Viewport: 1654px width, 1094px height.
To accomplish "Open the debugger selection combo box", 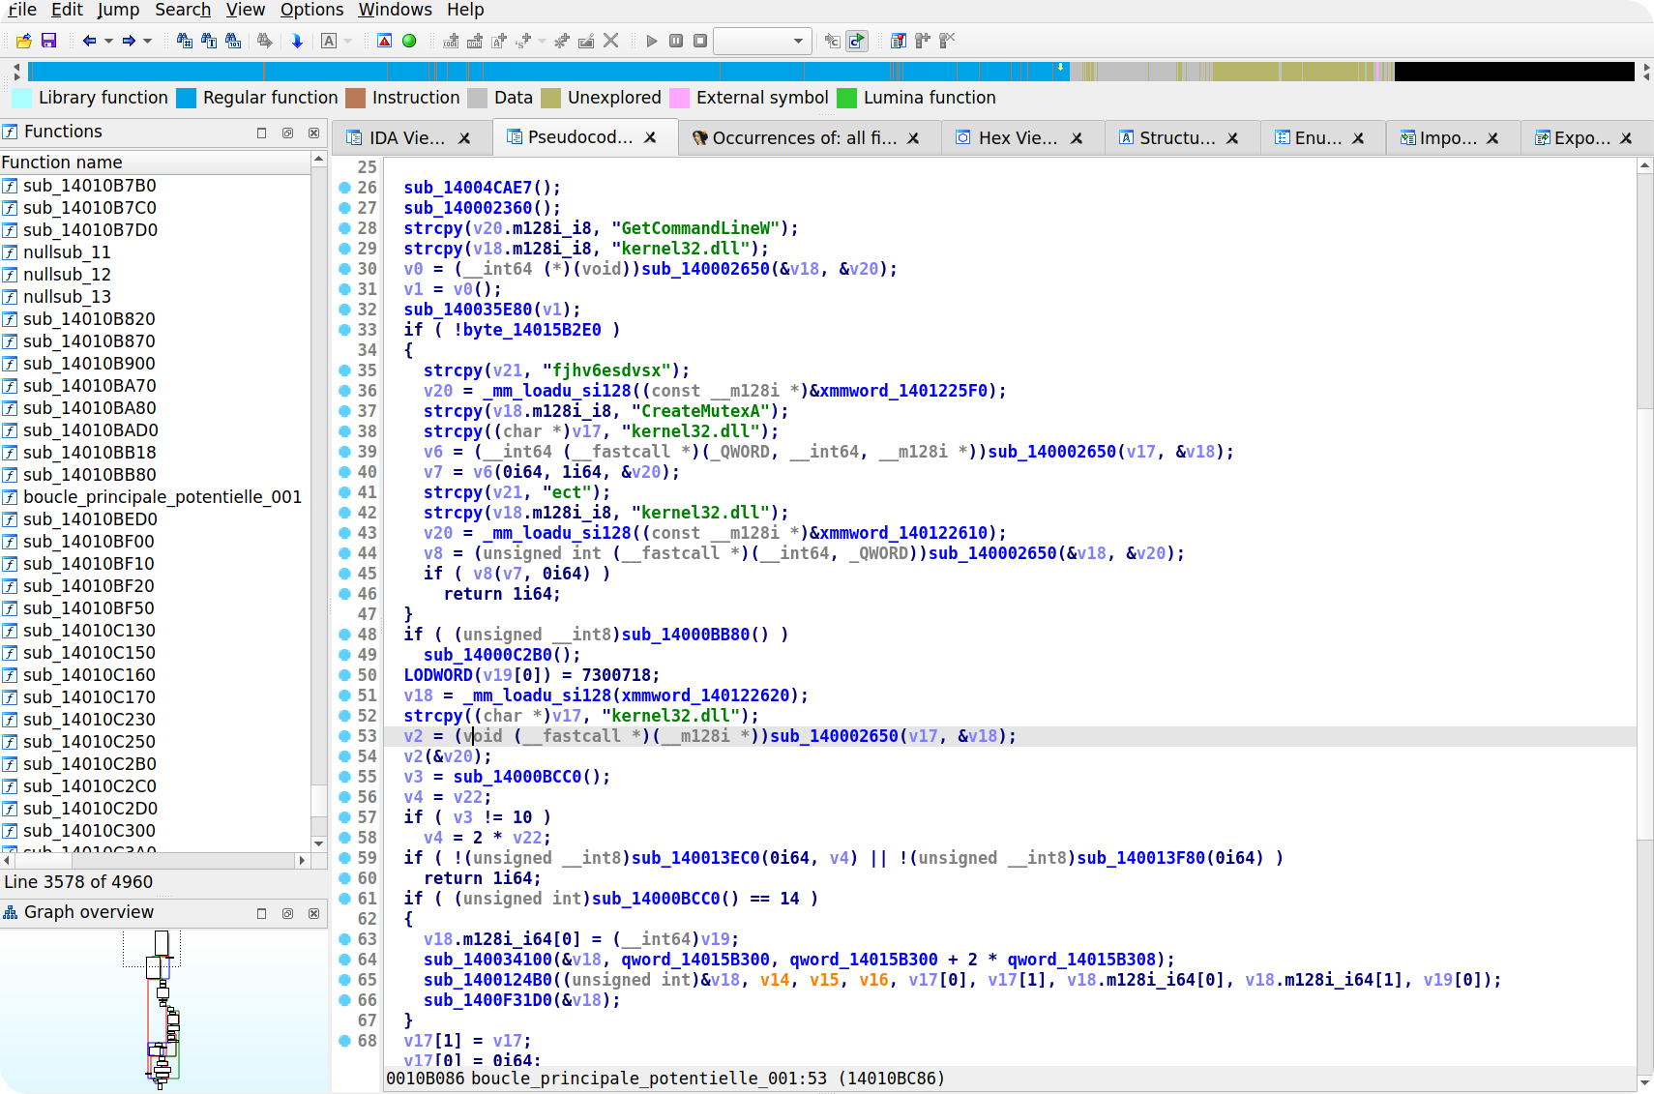I will [763, 41].
